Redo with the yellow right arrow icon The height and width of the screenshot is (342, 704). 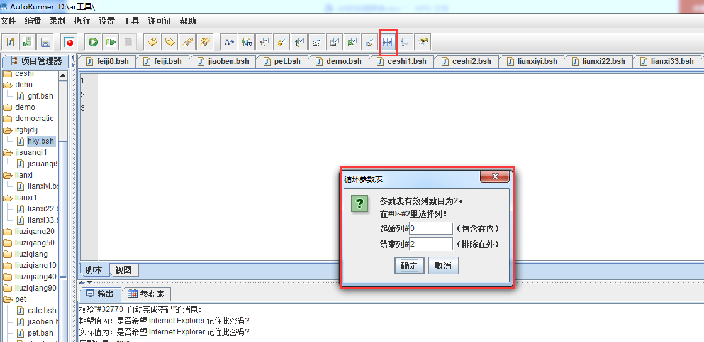pyautogui.click(x=170, y=42)
